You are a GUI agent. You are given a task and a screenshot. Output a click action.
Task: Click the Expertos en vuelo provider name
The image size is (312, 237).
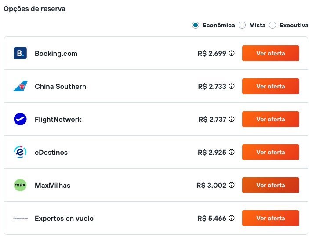(x=64, y=218)
